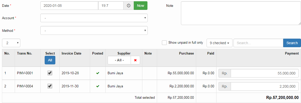Screen dimensions: 301x103
Task: Open the Supplier All filter
Action: [119, 60]
